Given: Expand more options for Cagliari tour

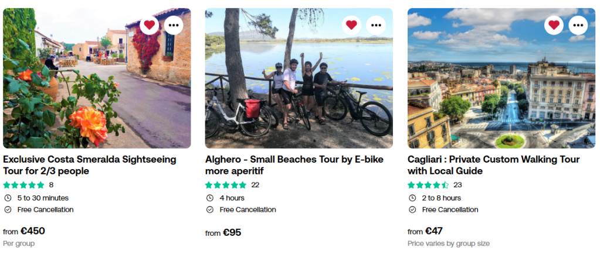Looking at the screenshot, I should coord(578,25).
